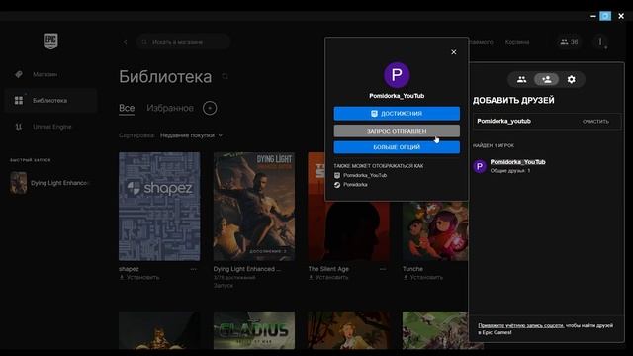Open Магазин in the sidebar
This screenshot has width=633, height=356.
(50, 74)
